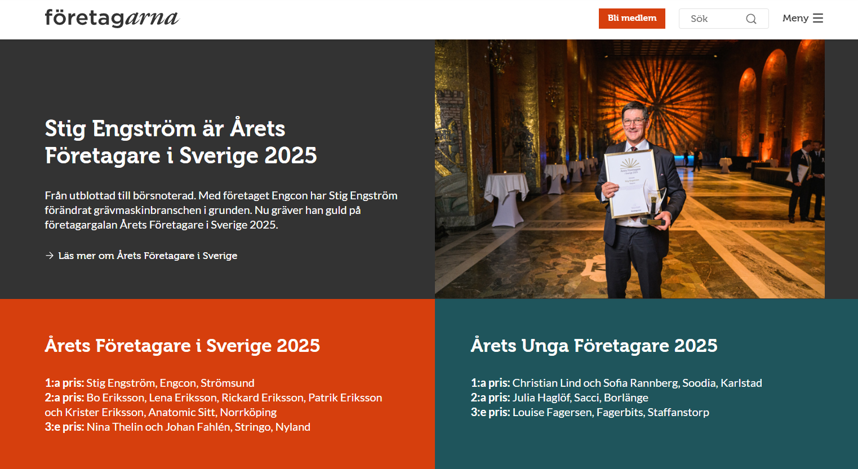This screenshot has width=858, height=469.
Task: Click the framed diploma held in the photo
Action: click(631, 183)
